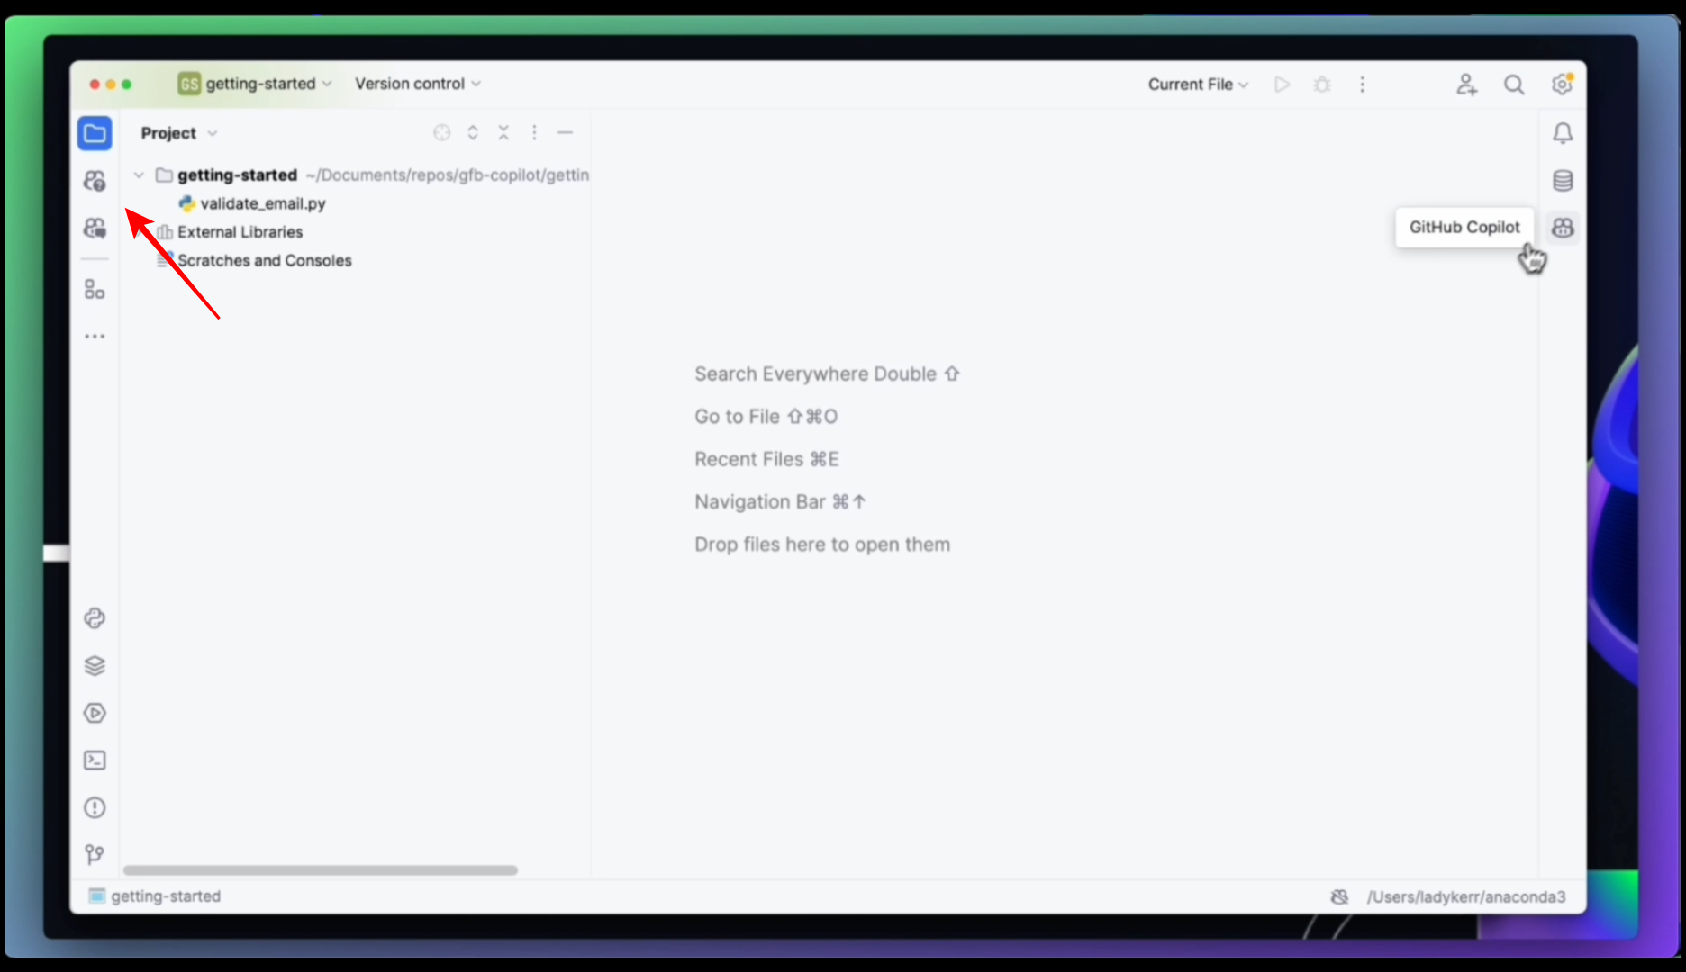Image resolution: width=1686 pixels, height=972 pixels.
Task: Open the Structure tool window icon
Action: [x=95, y=289]
